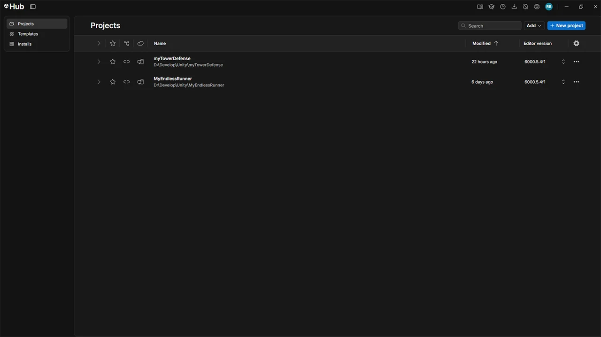
Task: Click the project search field
Action: coord(490,26)
